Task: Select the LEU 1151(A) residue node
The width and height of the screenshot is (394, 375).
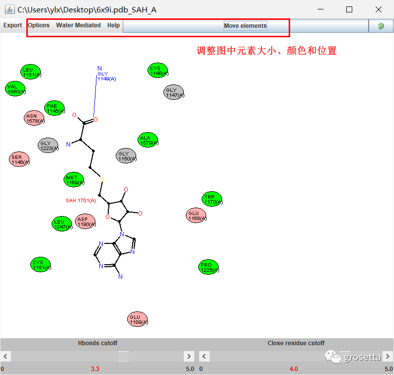Action: click(x=31, y=72)
